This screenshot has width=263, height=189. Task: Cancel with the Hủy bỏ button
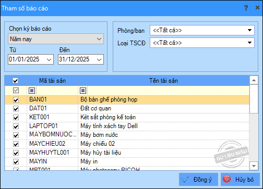240,180
